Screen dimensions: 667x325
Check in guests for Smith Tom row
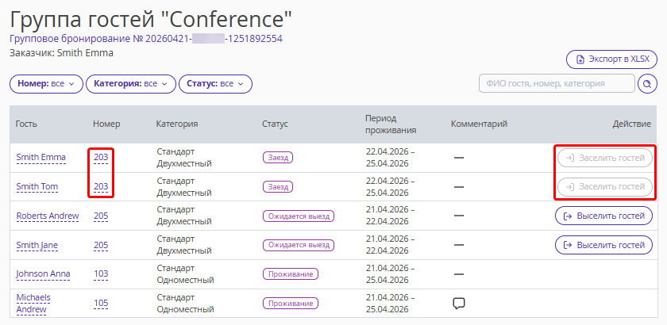click(x=605, y=187)
